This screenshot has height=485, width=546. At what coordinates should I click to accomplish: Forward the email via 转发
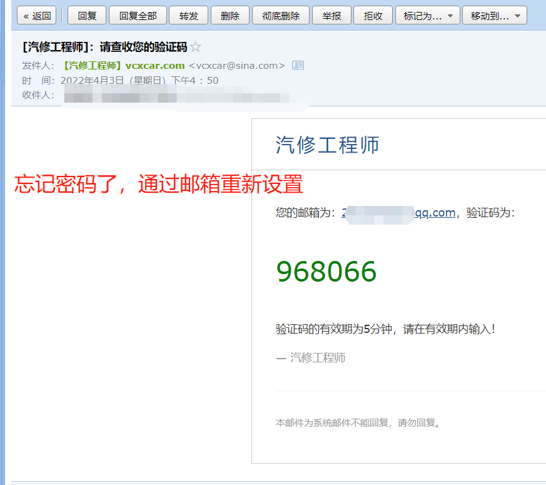188,15
